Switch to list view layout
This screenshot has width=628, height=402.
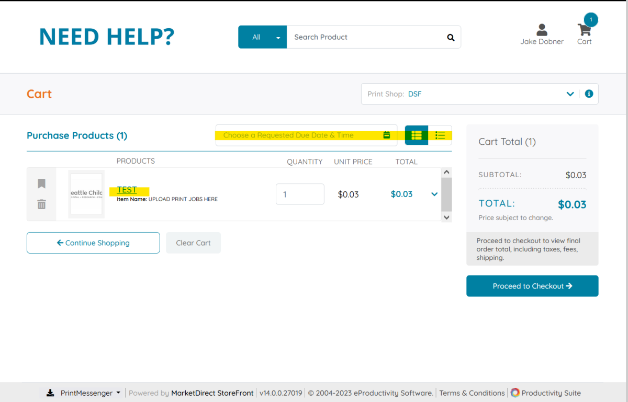click(x=440, y=135)
